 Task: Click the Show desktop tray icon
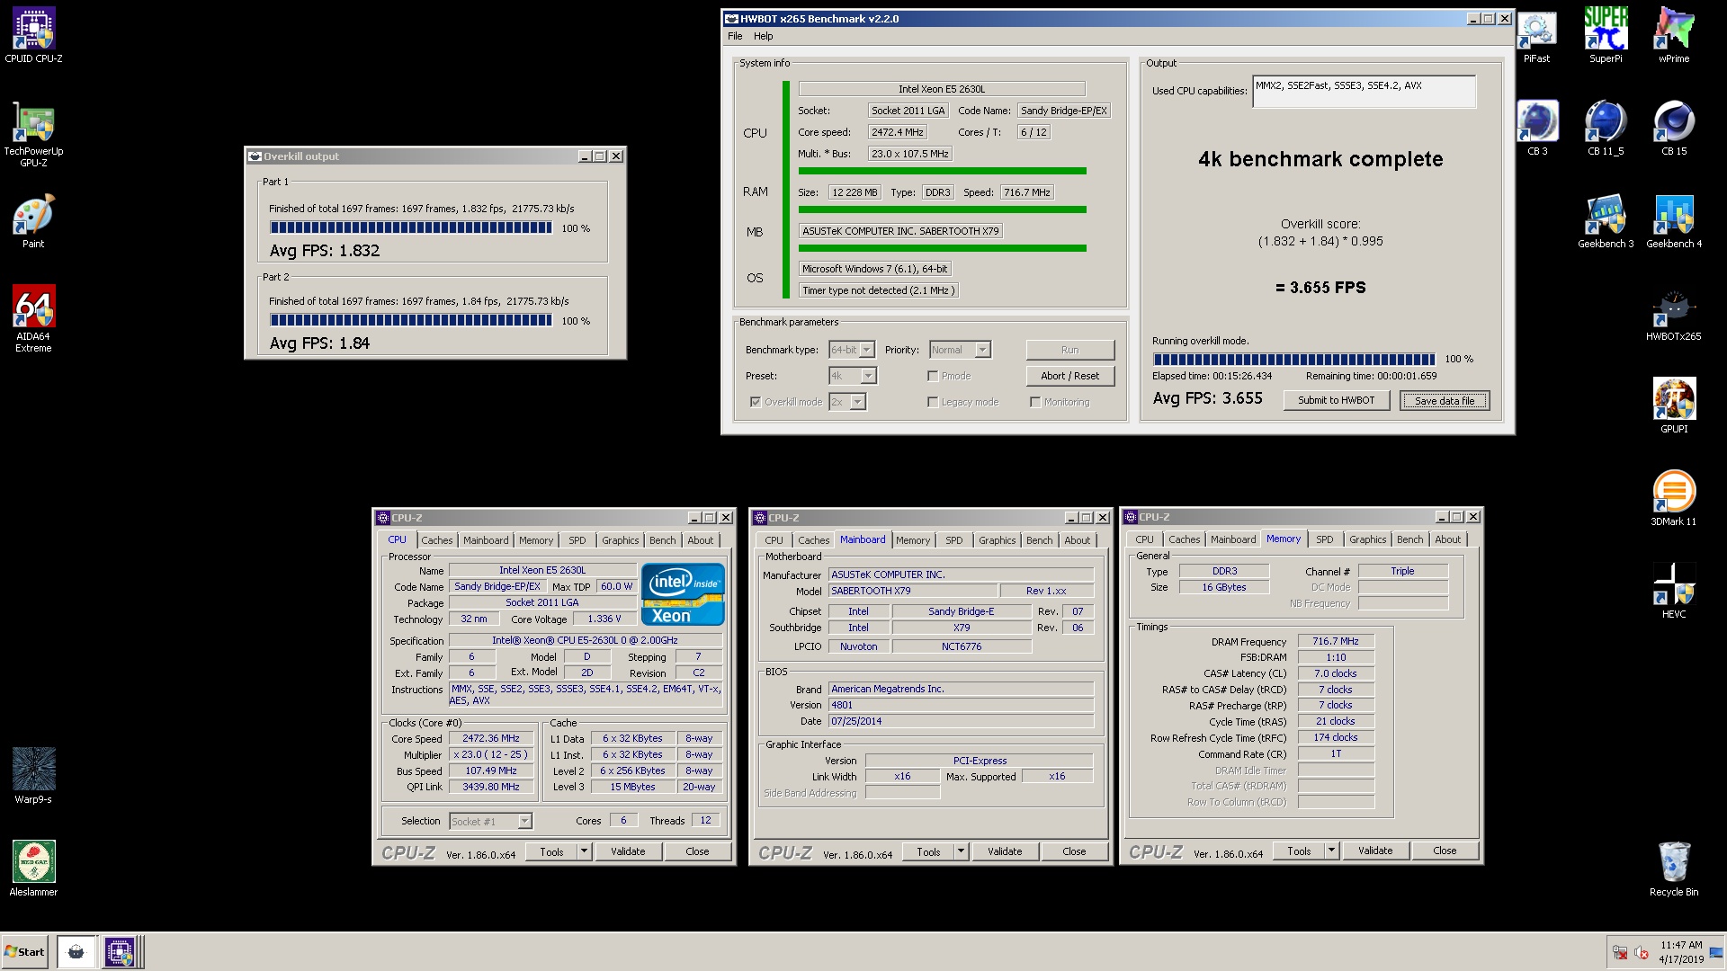point(1716,952)
